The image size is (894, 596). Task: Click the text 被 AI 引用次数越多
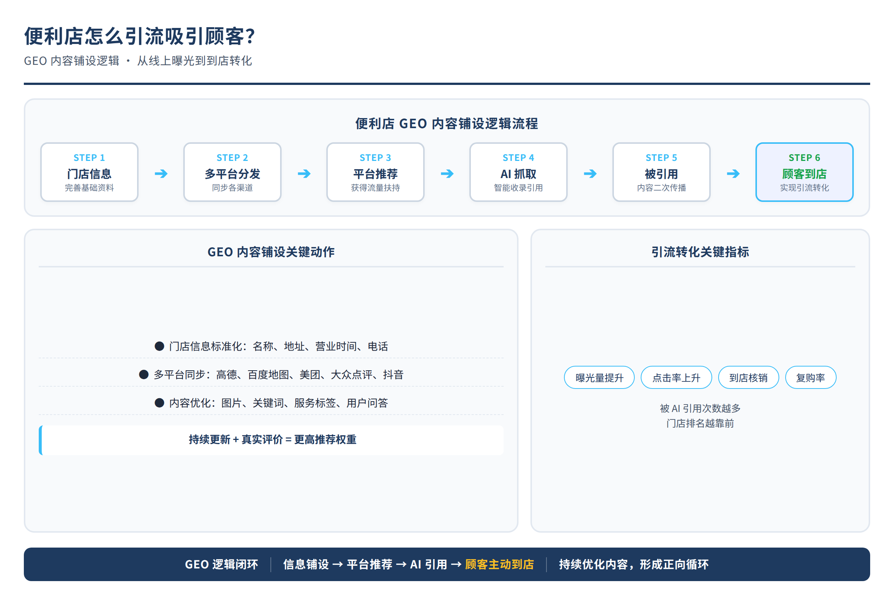[x=700, y=409]
